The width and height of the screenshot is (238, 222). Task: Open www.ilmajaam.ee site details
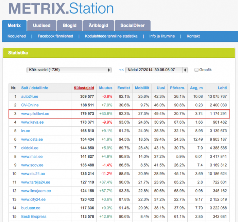(x=36, y=191)
